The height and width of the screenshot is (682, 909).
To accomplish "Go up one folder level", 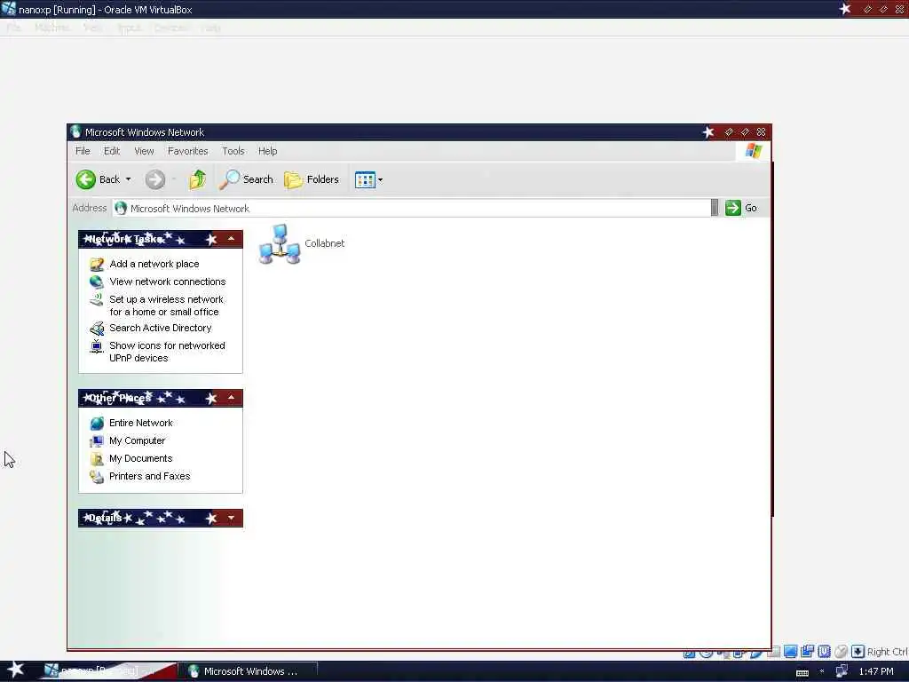I will coord(198,179).
